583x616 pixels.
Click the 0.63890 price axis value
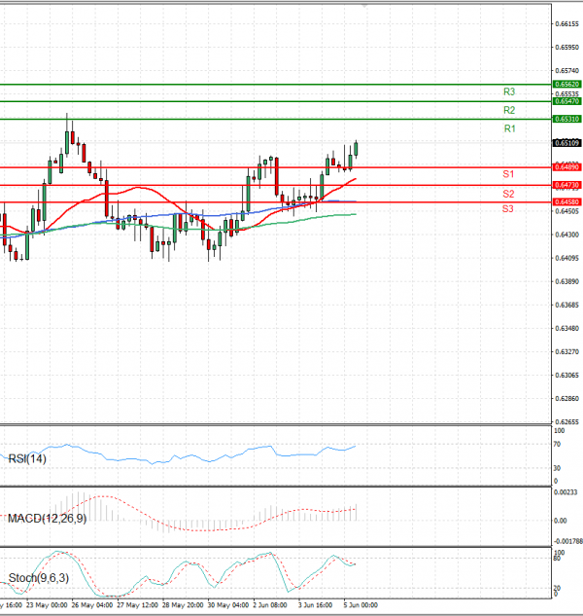coord(566,281)
